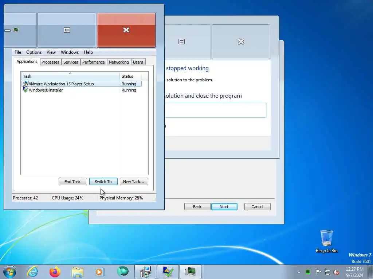The width and height of the screenshot is (373, 279).
Task: Select the Windows® installer task row
Action: point(81,90)
